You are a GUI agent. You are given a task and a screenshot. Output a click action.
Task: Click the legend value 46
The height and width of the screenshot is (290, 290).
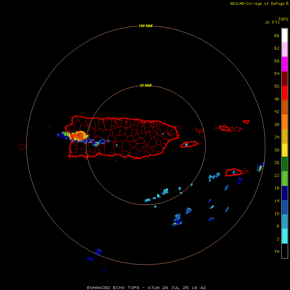(277, 99)
